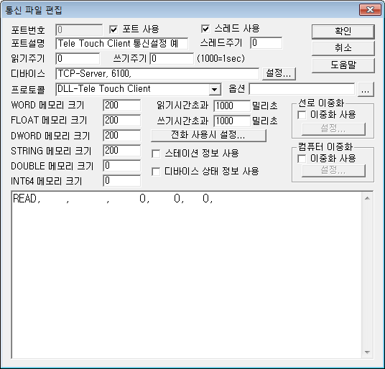Close the 통신 파일 편집 dialog
Viewport: 385px width, 369px height.
click(x=370, y=10)
